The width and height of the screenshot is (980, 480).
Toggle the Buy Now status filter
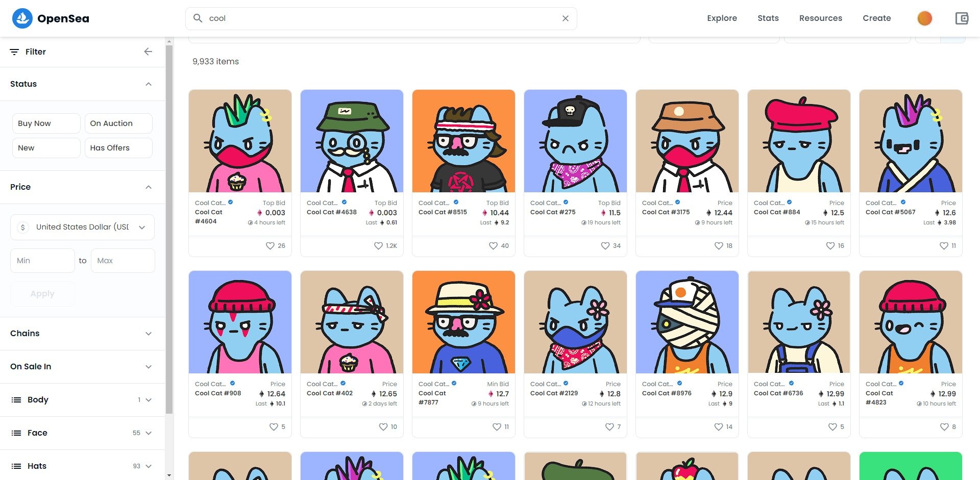coord(46,123)
